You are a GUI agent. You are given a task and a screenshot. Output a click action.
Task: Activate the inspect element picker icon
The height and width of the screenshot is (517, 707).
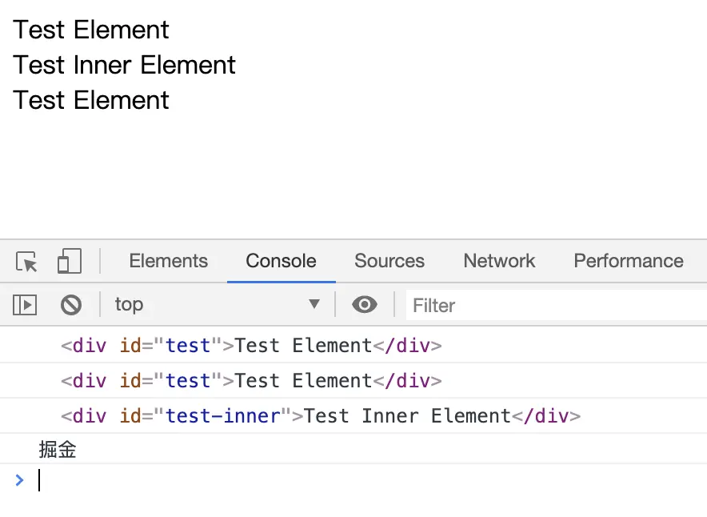coord(26,262)
